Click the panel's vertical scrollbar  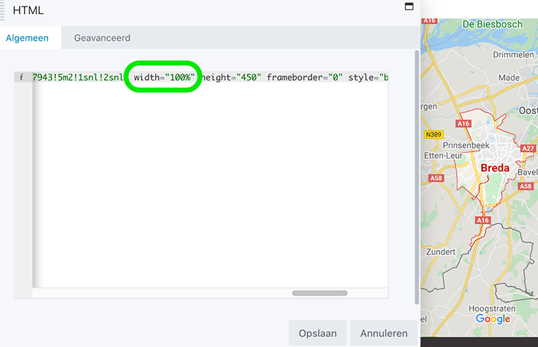(x=416, y=177)
